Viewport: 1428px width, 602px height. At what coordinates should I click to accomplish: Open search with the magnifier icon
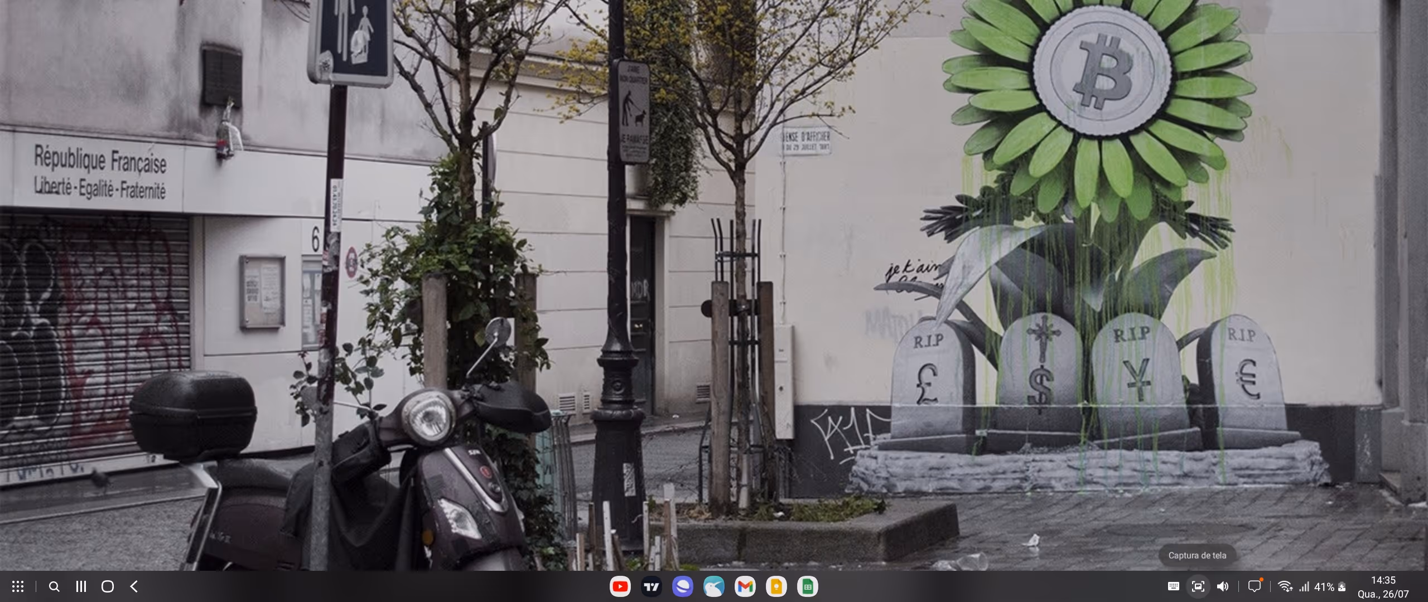pyautogui.click(x=54, y=586)
